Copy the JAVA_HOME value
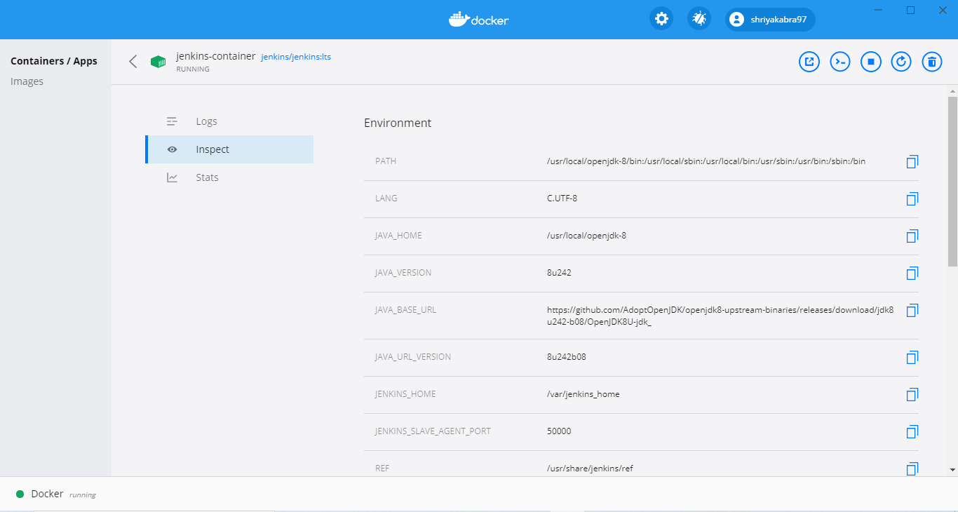 [x=912, y=236]
